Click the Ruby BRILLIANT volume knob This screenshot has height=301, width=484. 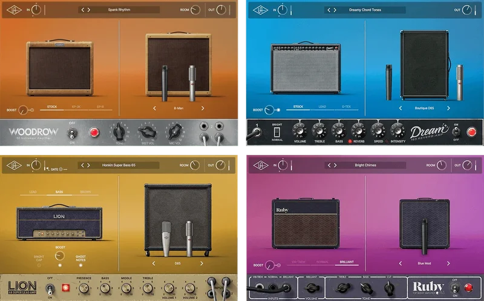pyautogui.click(x=312, y=288)
